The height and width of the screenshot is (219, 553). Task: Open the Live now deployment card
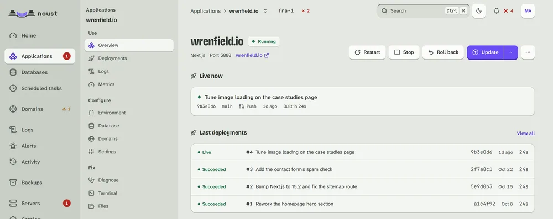tap(363, 102)
